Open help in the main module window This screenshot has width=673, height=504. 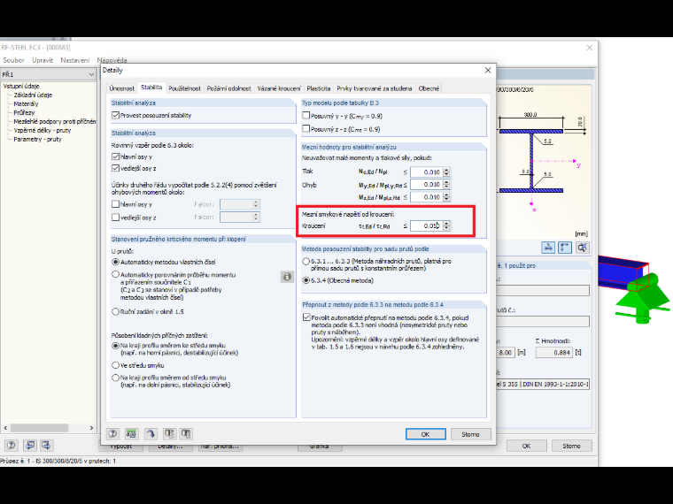[x=12, y=446]
